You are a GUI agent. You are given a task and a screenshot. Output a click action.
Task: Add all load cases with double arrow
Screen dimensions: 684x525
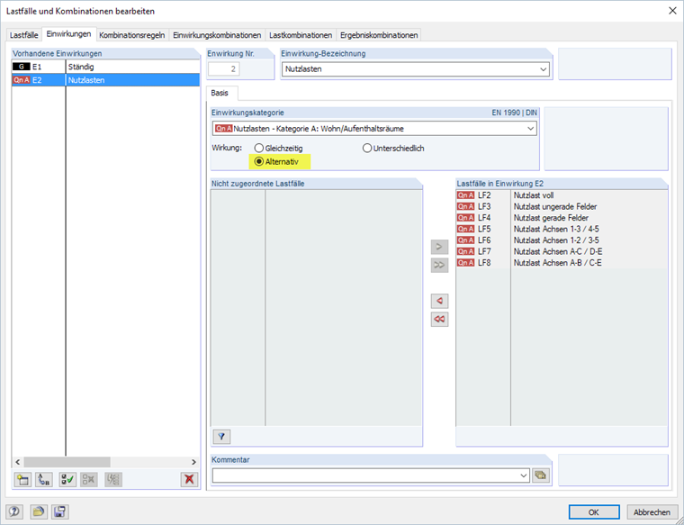tap(439, 265)
